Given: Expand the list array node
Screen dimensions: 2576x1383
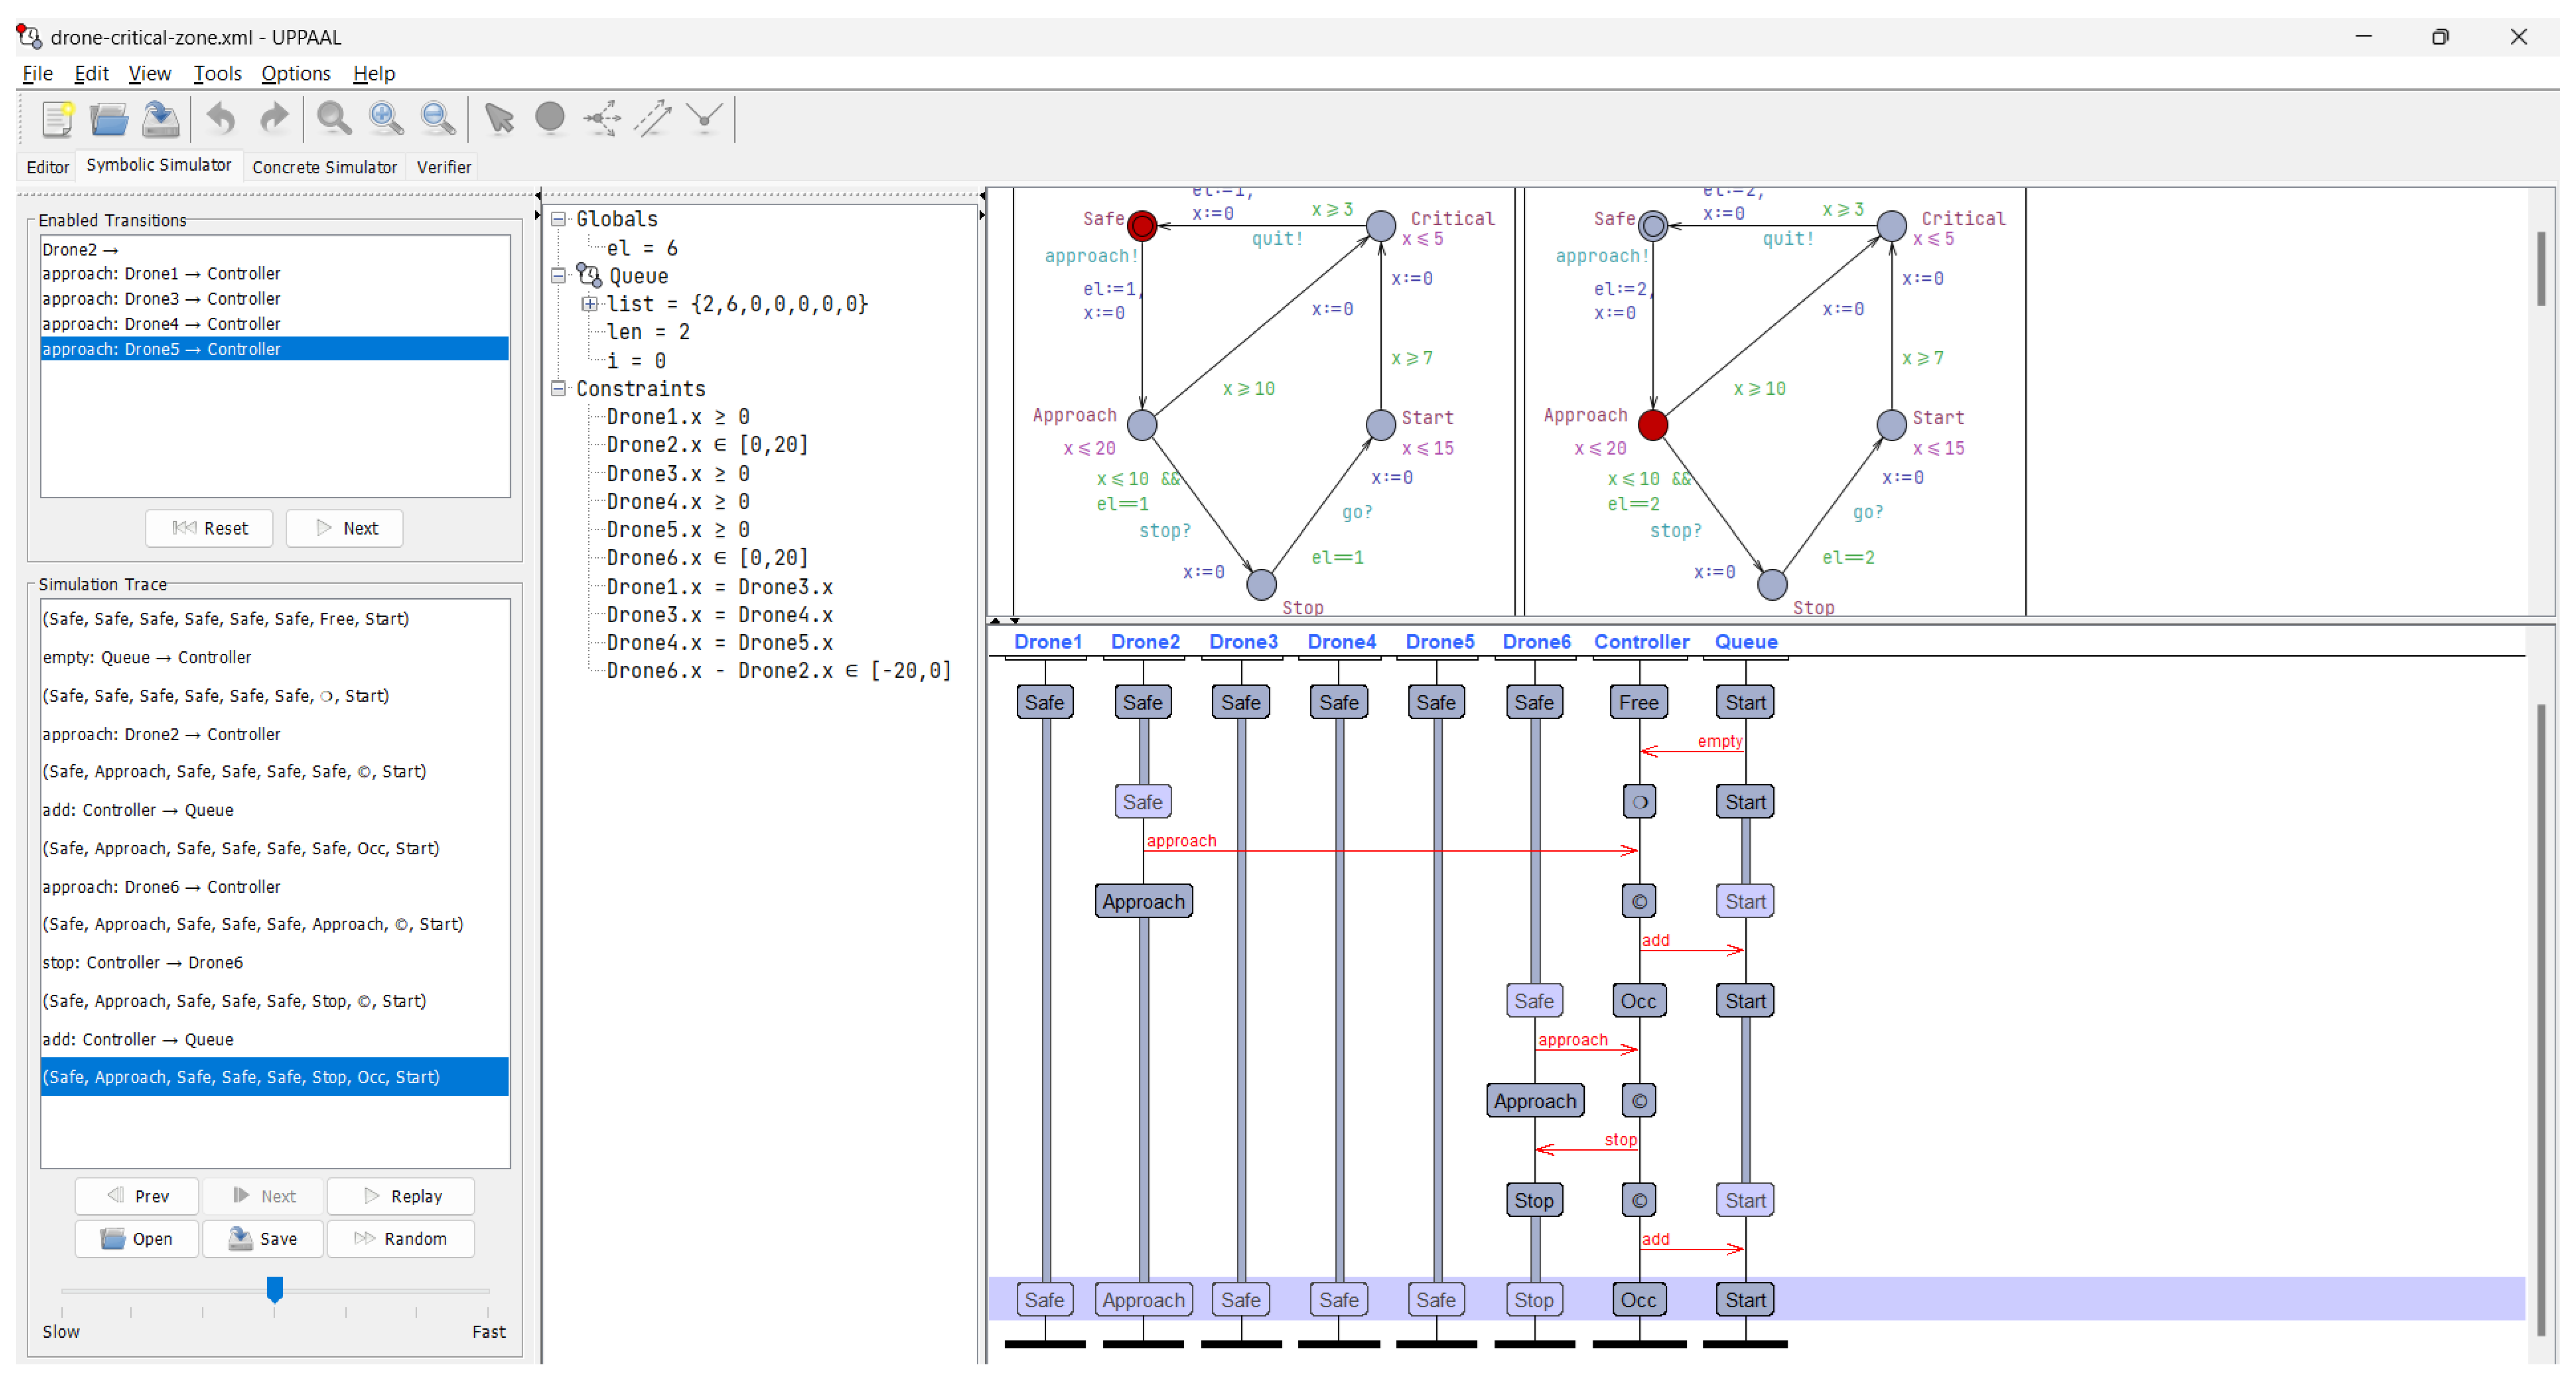Looking at the screenshot, I should pos(590,304).
